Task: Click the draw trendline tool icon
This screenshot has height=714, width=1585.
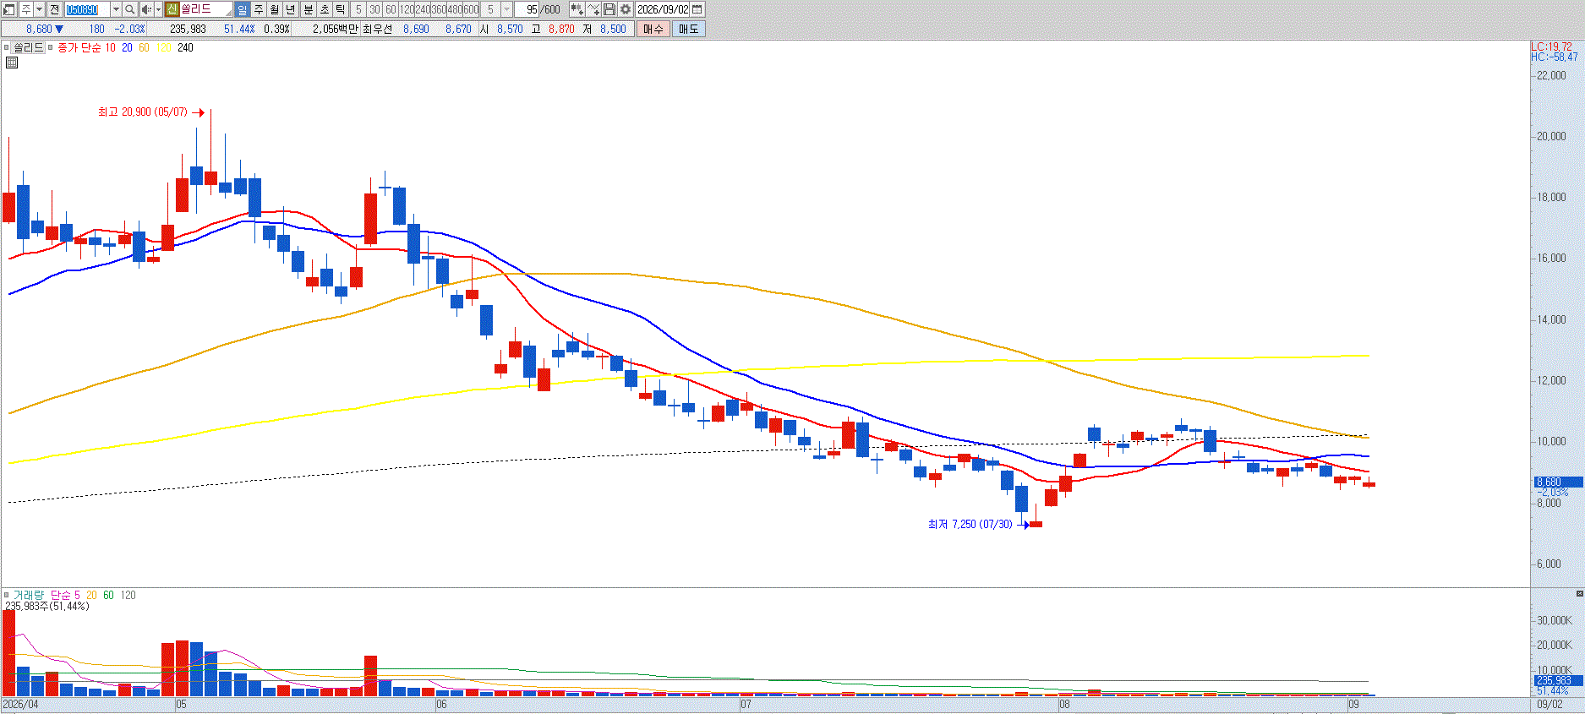Action: [x=593, y=9]
